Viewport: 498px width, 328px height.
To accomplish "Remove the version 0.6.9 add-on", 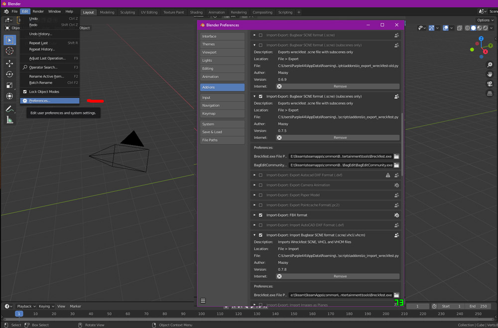I will tap(338, 86).
